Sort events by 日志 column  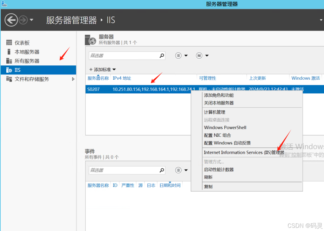pos(151,186)
